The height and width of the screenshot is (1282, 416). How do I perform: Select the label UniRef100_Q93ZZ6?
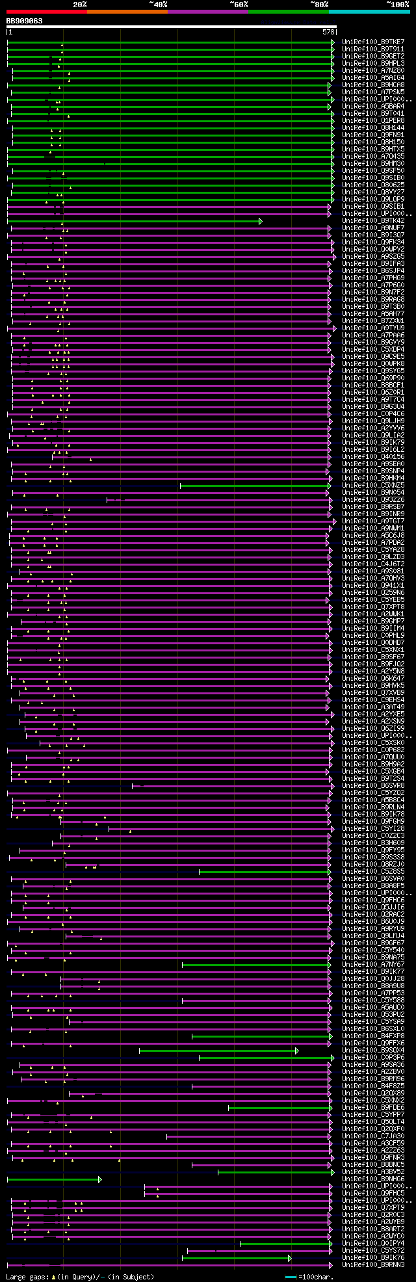373,499
